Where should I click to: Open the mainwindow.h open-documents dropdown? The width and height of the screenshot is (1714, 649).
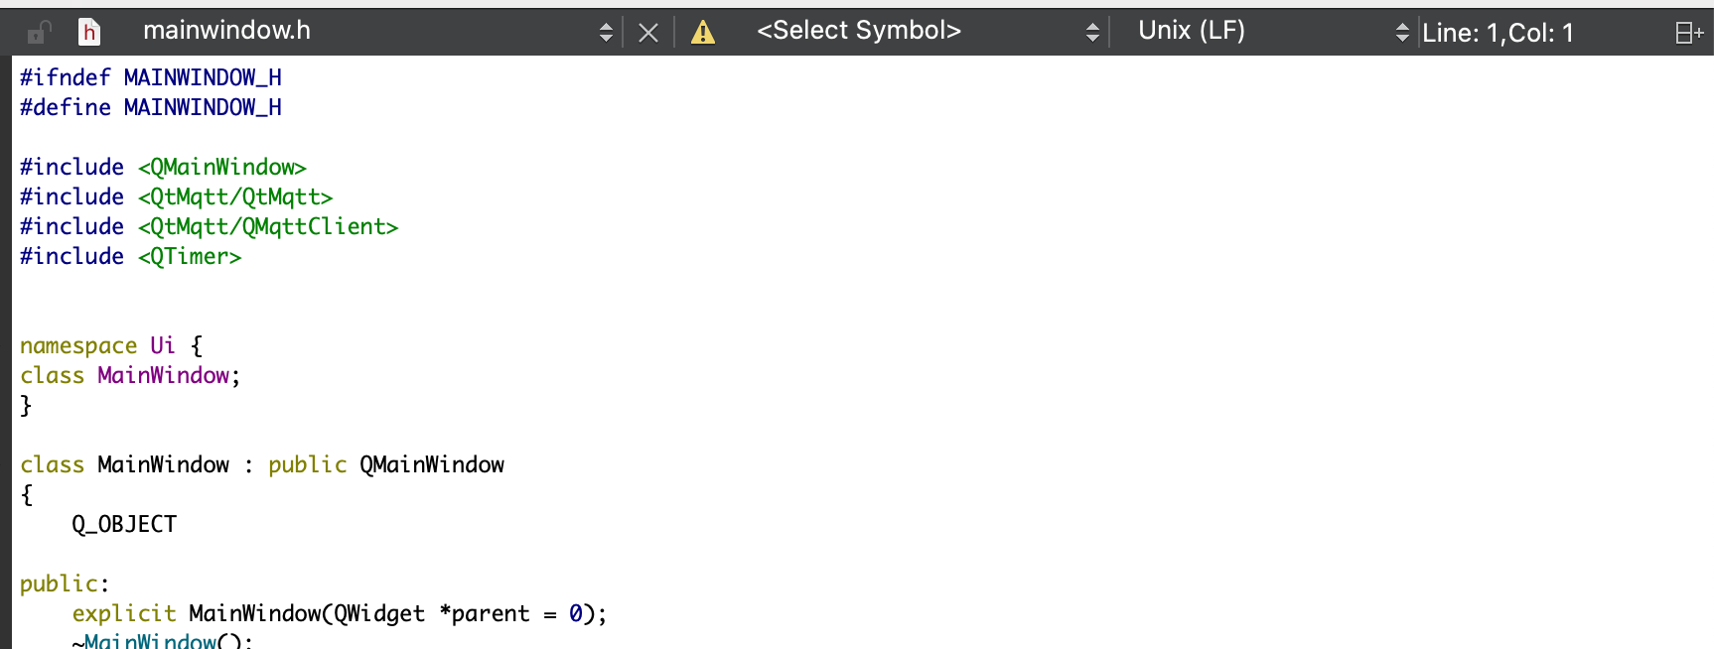(x=377, y=32)
